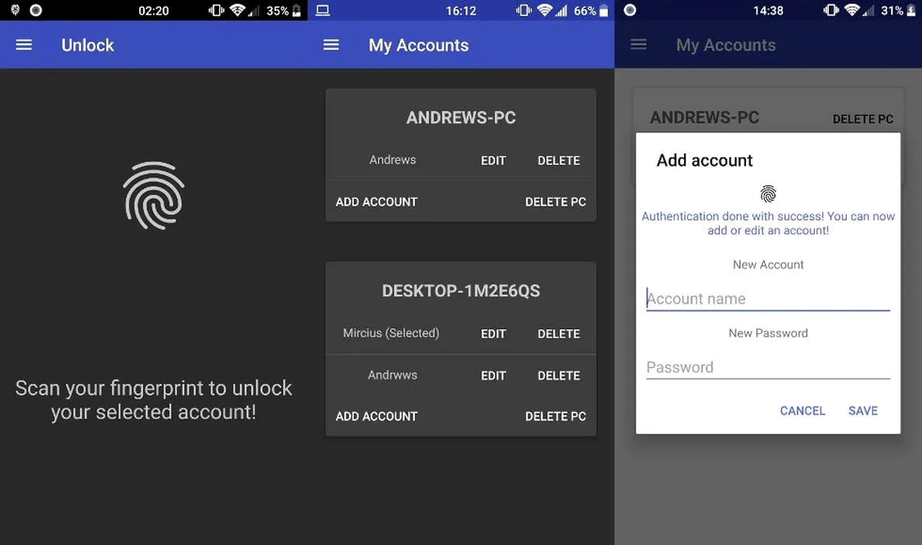This screenshot has width=922, height=545.
Task: Tap battery icon showing 31%
Action: click(911, 11)
